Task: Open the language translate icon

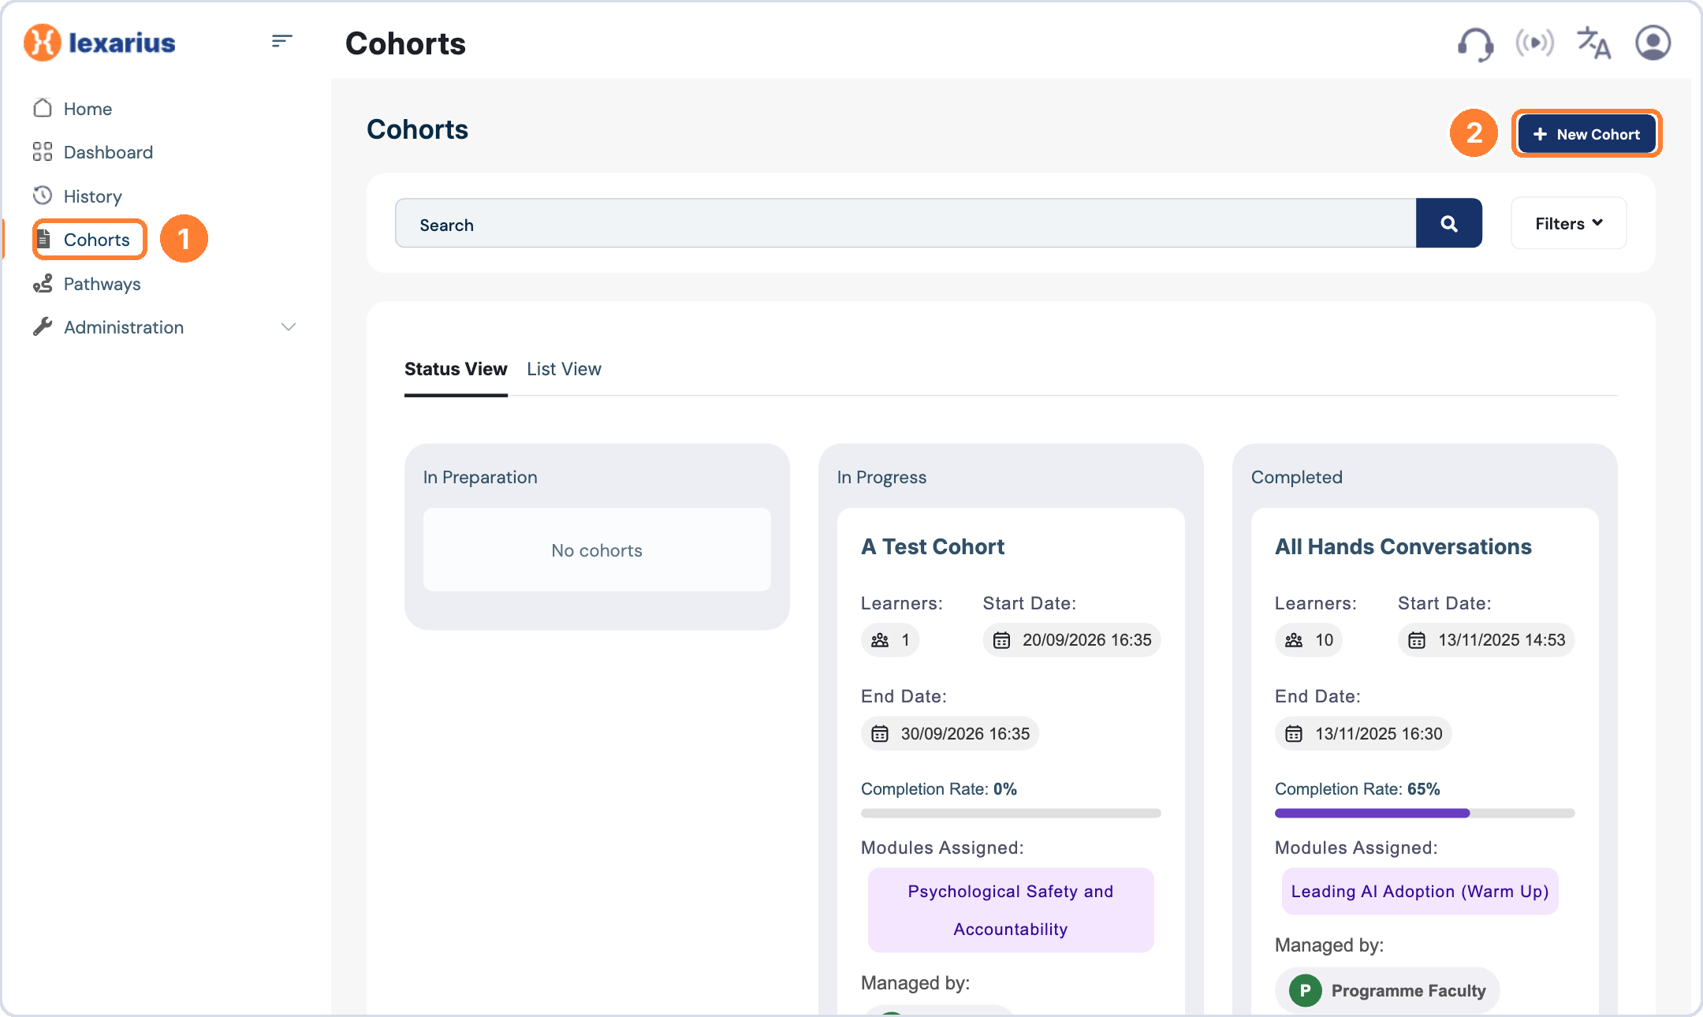Action: (1593, 43)
